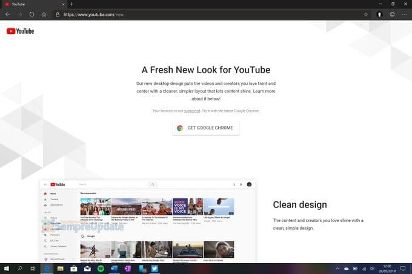The image size is (412, 274).
Task: Click the volume speaker tray icon
Action: (x=373, y=269)
